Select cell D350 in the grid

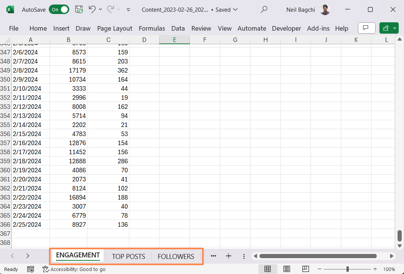[144, 79]
